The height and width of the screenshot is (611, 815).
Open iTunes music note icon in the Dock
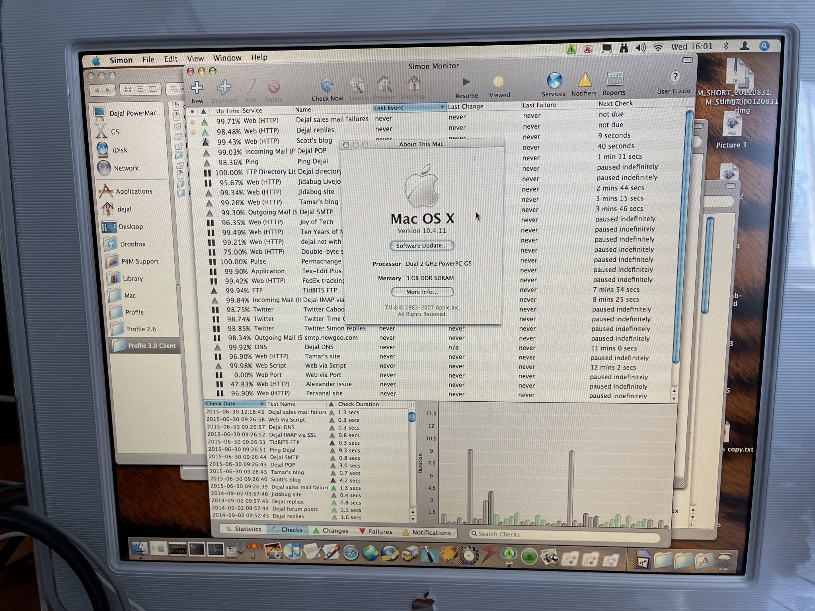point(294,551)
